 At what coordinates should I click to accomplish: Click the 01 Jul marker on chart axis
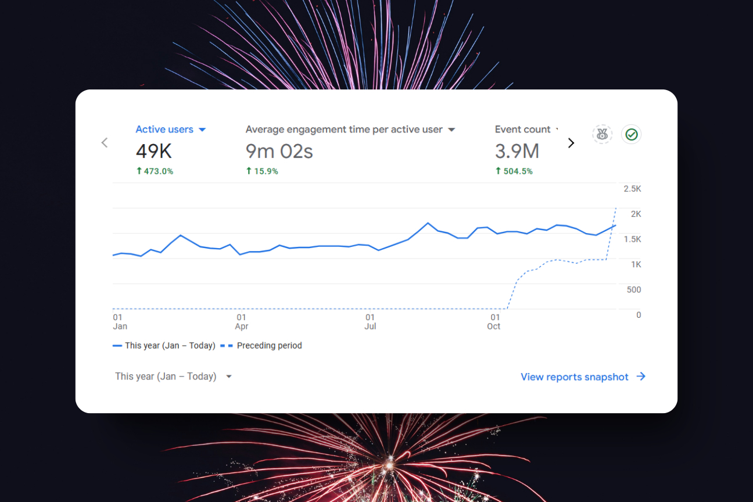370,321
